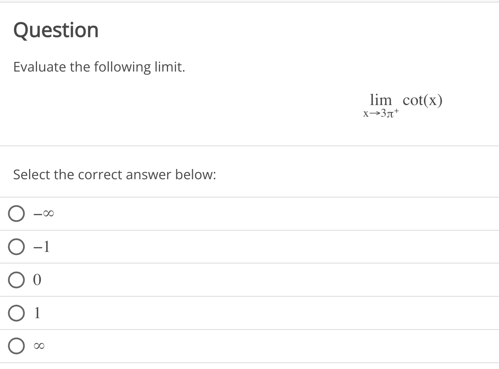Click Select the correct answer below text
The image size is (499, 369).
[x=114, y=174]
